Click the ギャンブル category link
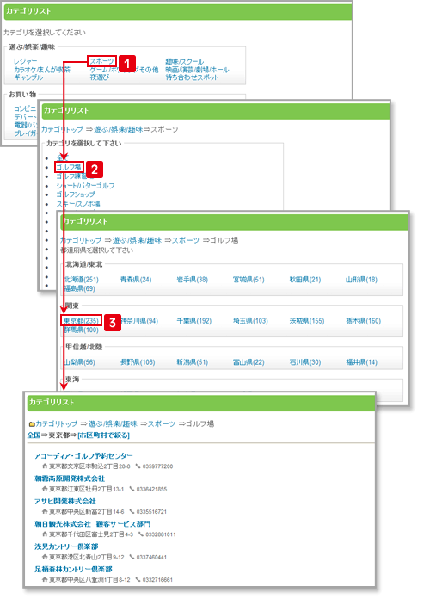Screen dimensions: 430x605 point(28,77)
